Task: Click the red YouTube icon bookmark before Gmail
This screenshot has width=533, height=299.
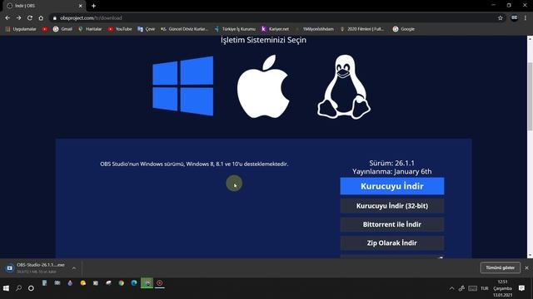Action: pos(44,29)
